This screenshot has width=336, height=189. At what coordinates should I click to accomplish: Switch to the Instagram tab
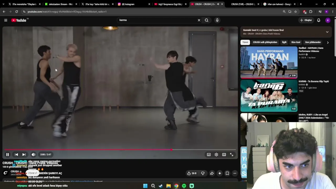[x=134, y=4]
